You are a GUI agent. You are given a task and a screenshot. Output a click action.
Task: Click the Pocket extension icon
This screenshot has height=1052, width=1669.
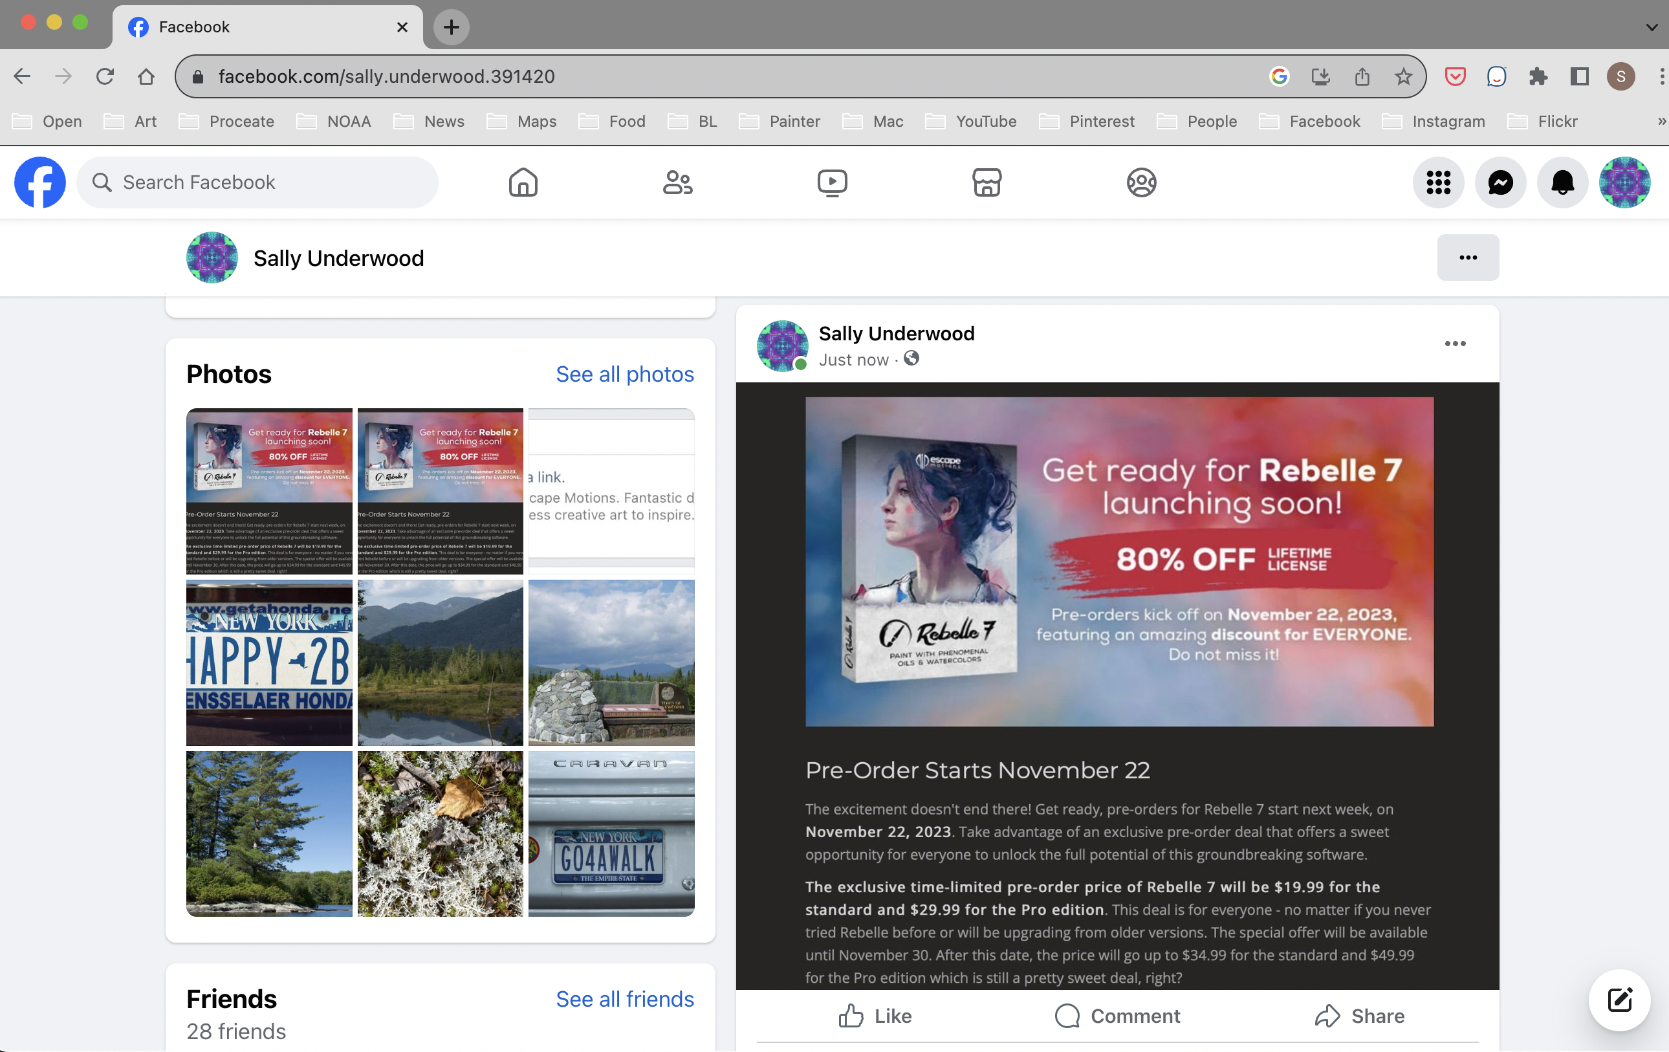pyautogui.click(x=1455, y=76)
